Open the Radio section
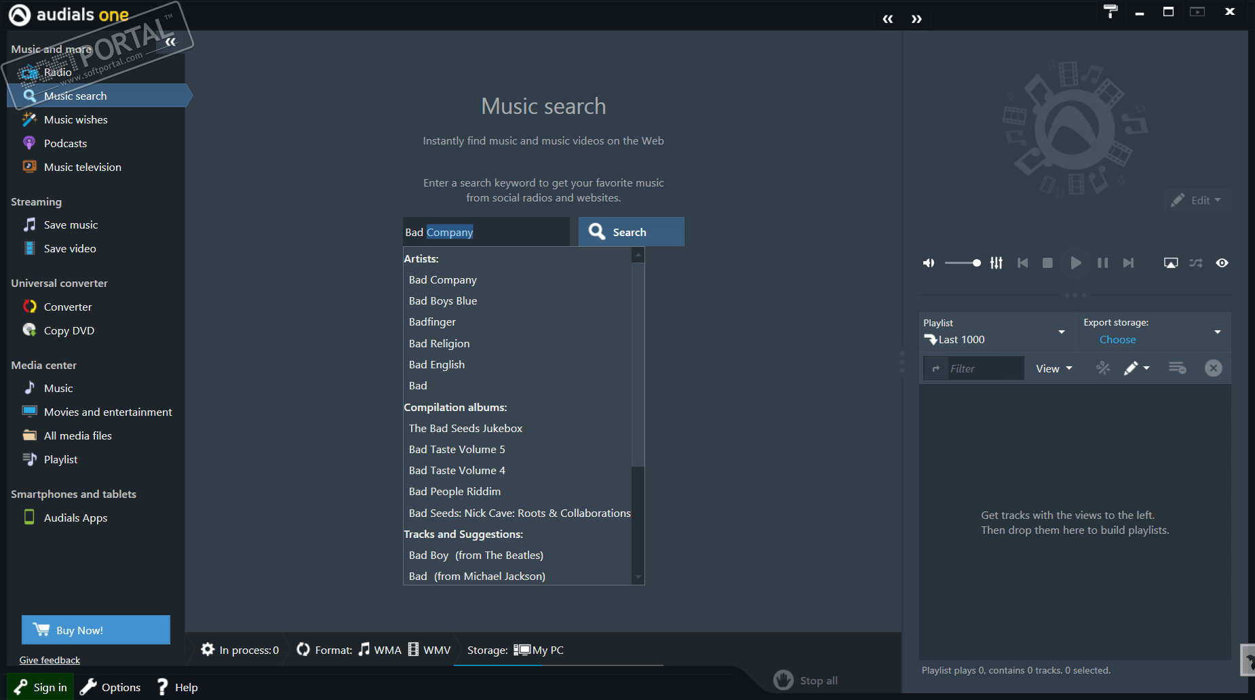This screenshot has width=1255, height=700. (58, 72)
